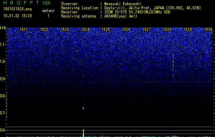Image resolution: width=215 pixels, height=137 pixels.
Task: Click the 'Receiving Location' field label
Action: click(80, 8)
